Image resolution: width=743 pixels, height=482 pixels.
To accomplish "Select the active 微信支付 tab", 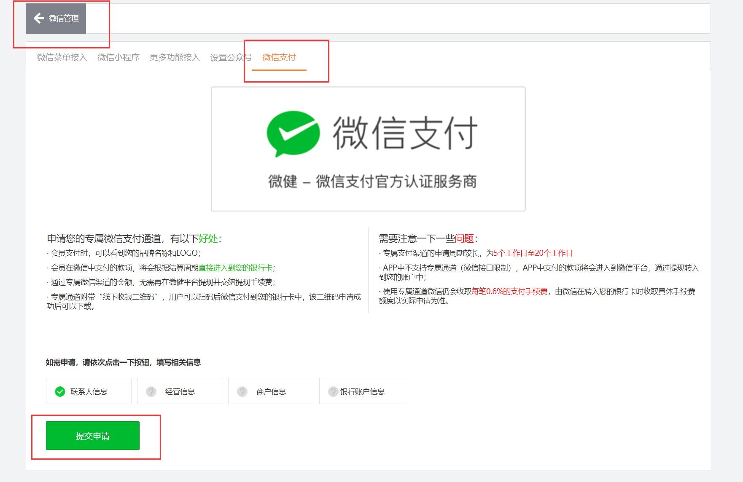I will click(279, 57).
